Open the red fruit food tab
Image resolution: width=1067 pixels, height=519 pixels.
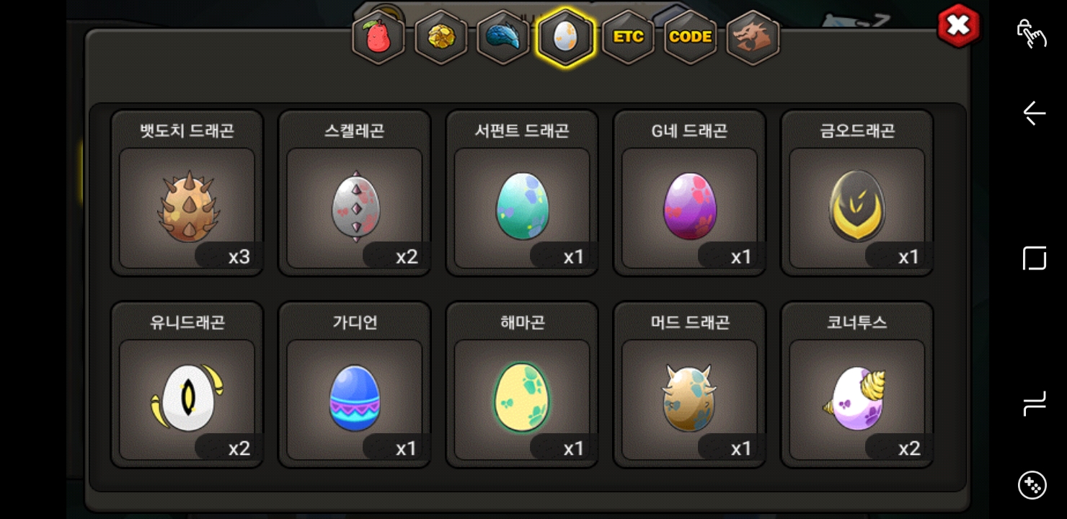tap(378, 37)
